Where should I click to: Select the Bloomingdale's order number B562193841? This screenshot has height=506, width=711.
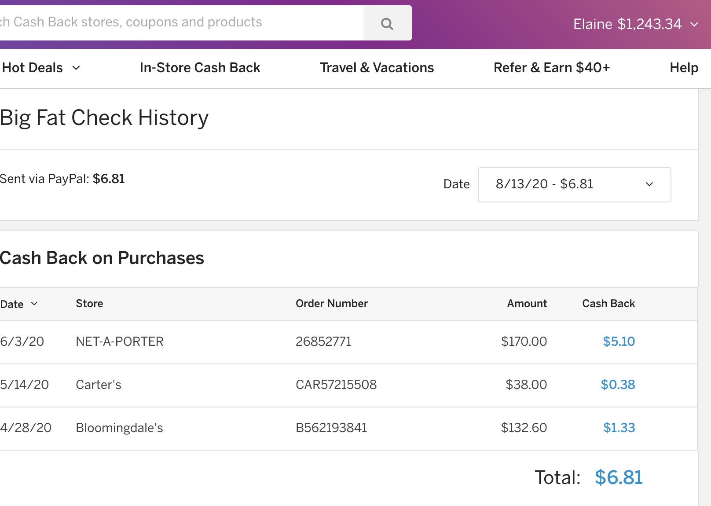pos(331,428)
